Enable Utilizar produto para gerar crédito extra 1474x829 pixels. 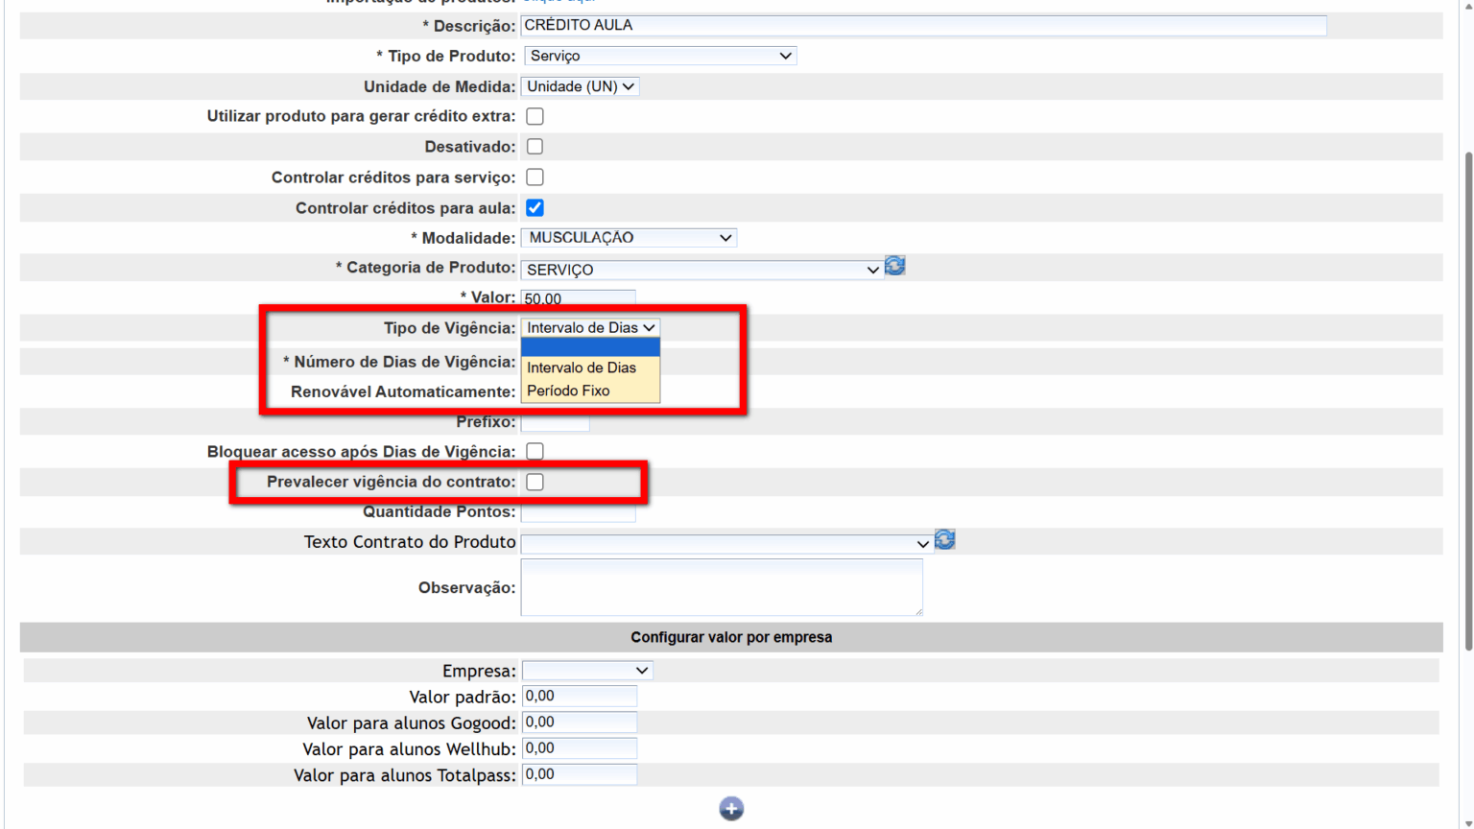tap(535, 116)
